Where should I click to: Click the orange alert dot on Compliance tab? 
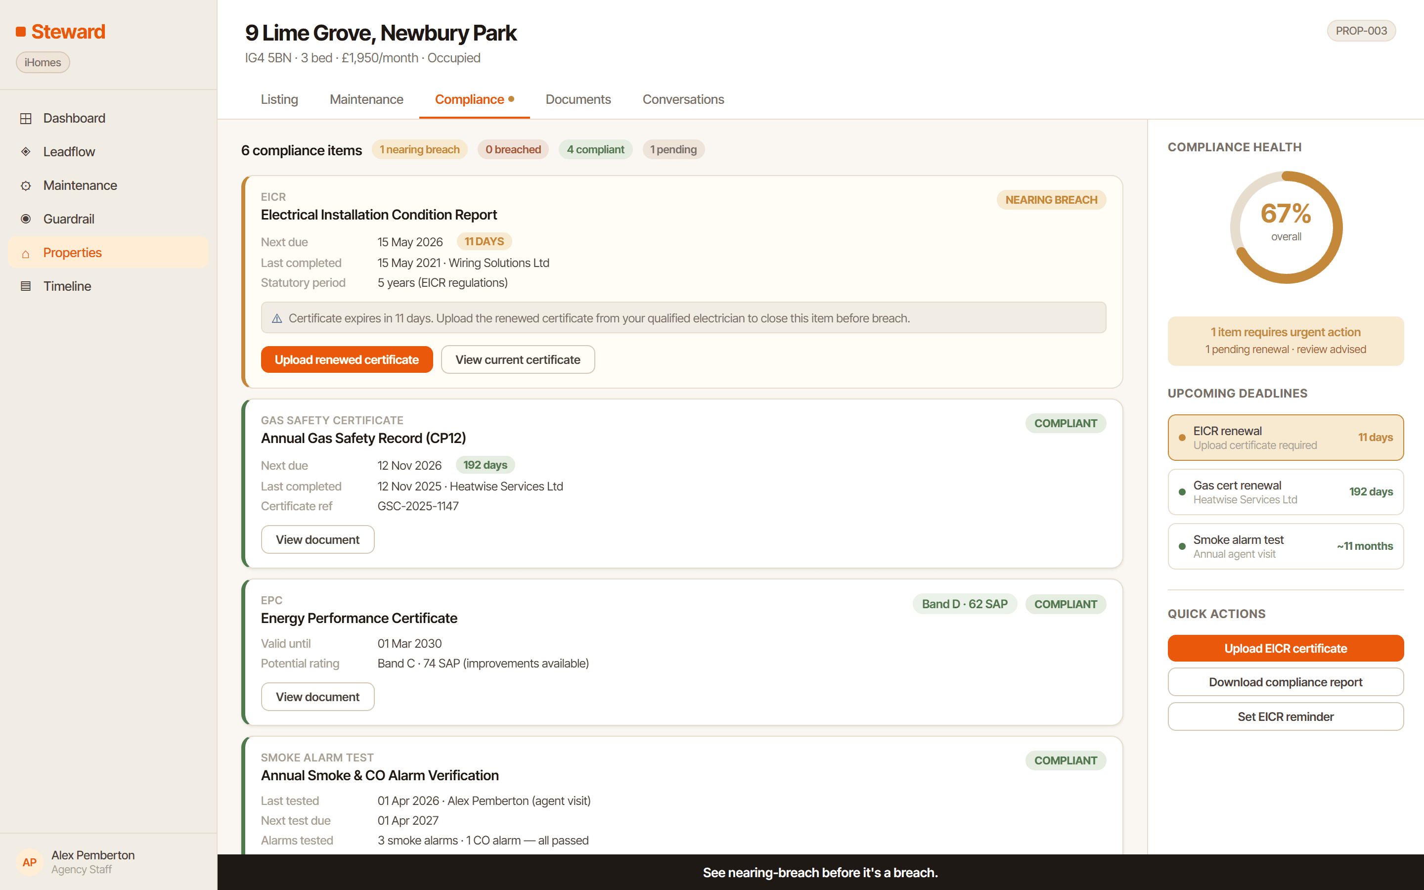point(511,99)
